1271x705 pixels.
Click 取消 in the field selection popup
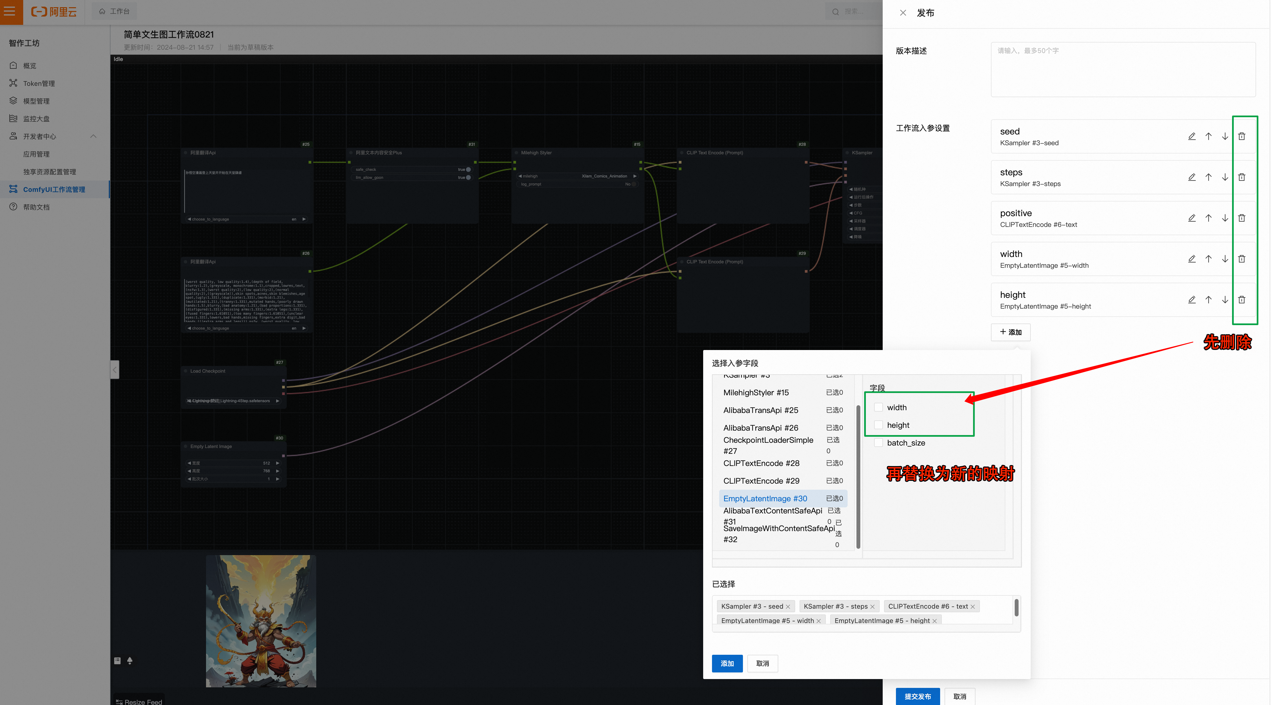coord(762,664)
